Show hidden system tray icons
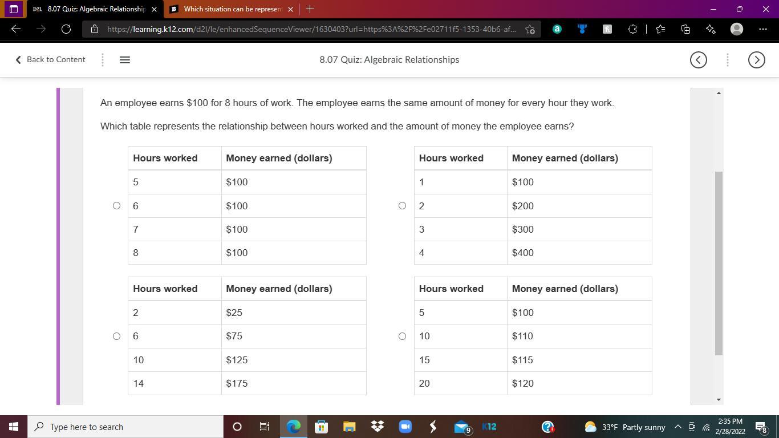The width and height of the screenshot is (779, 438). (678, 427)
